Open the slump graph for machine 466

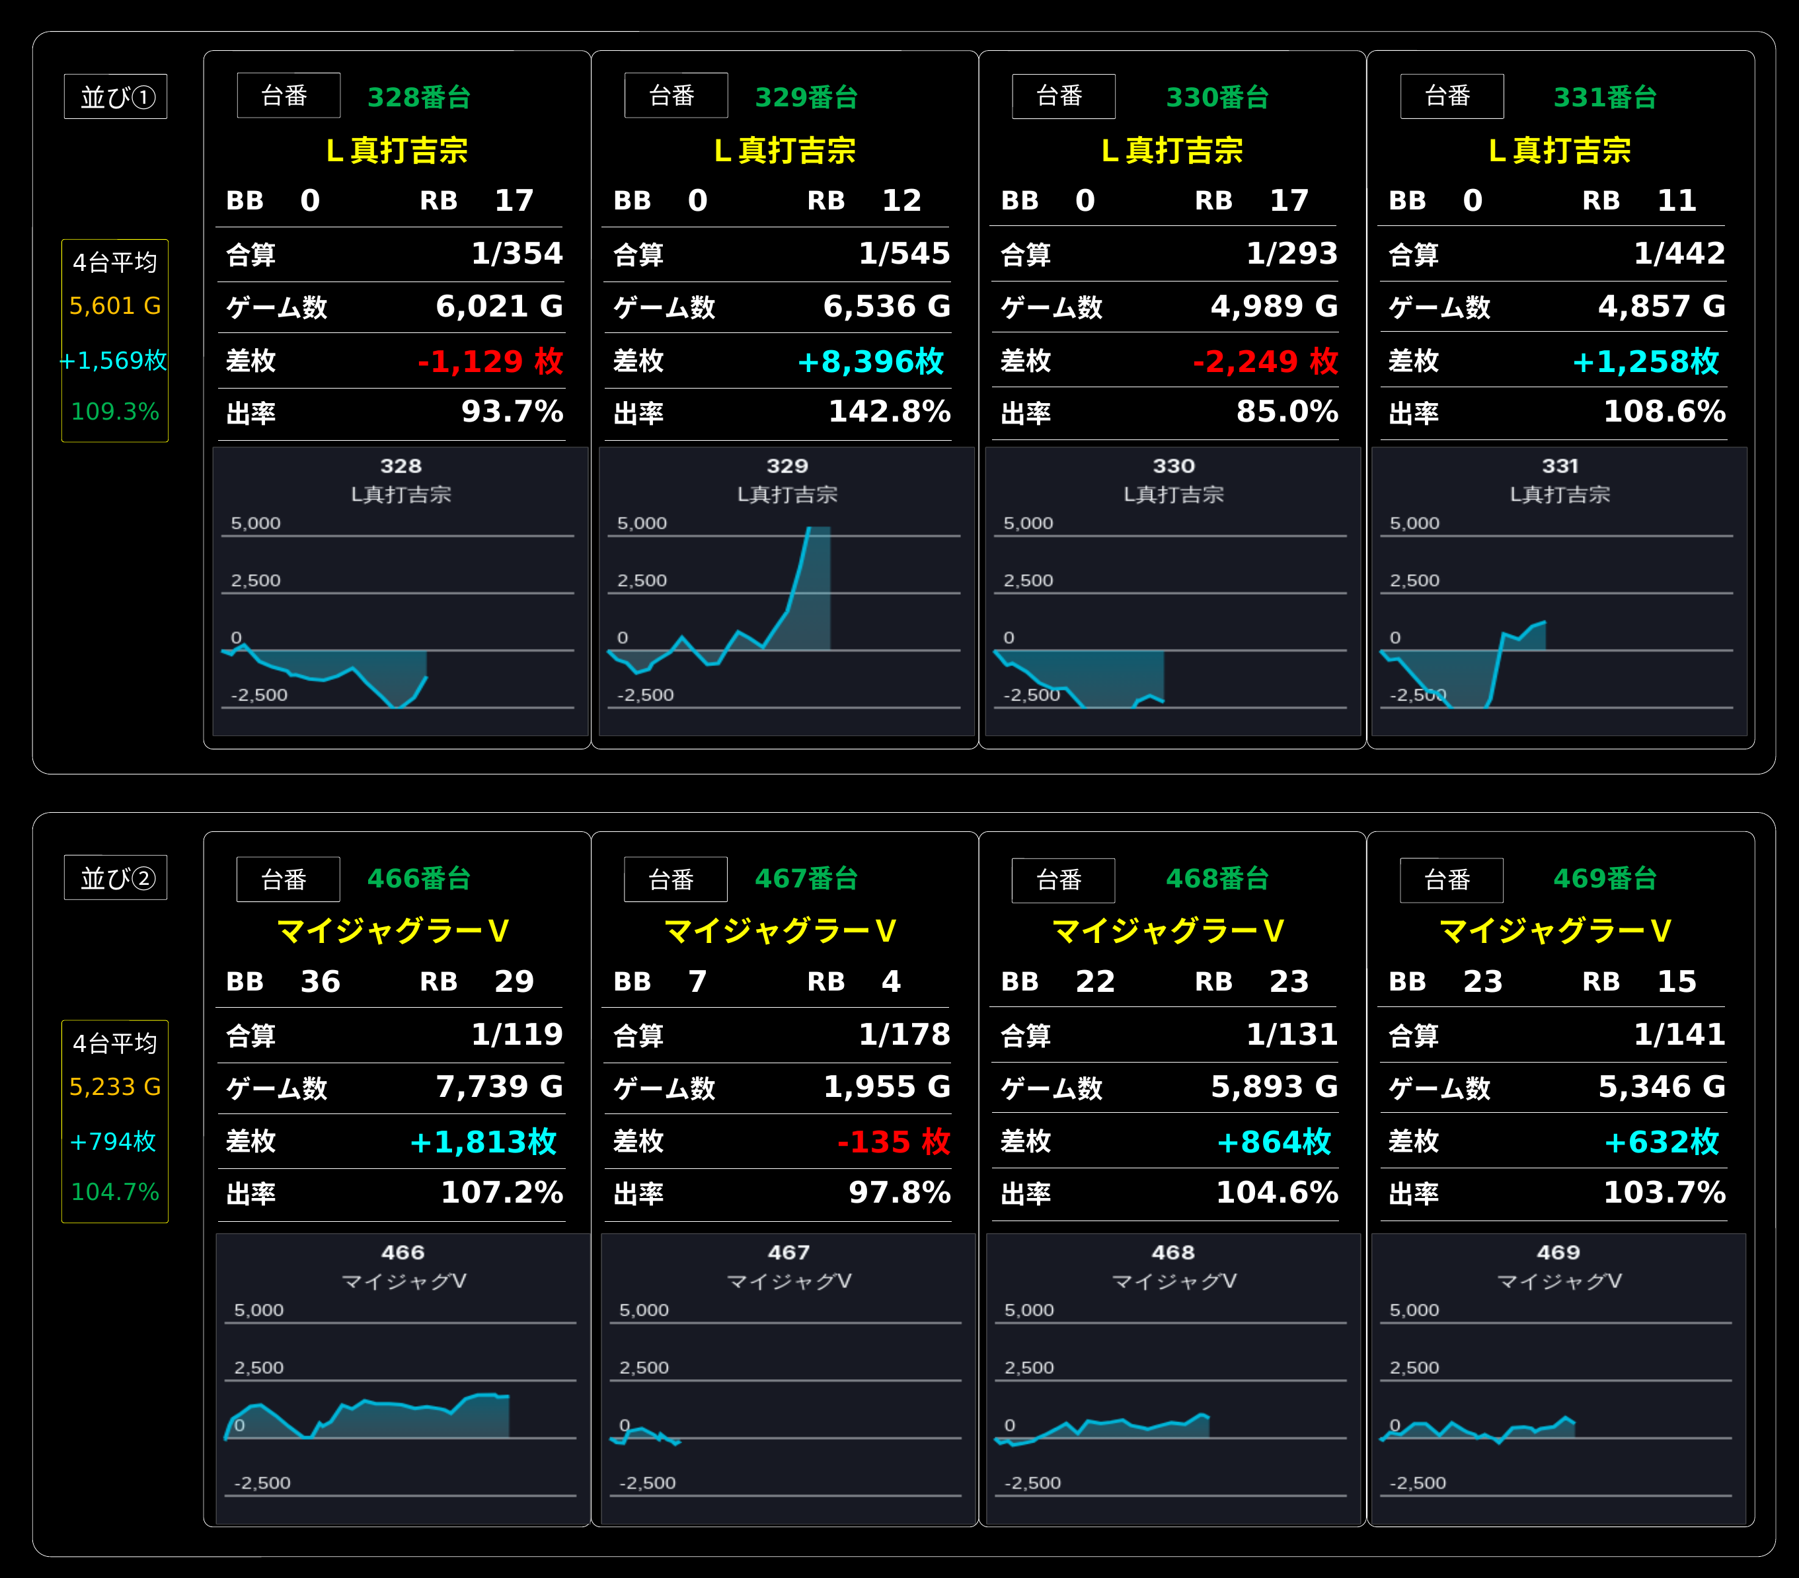(403, 1379)
